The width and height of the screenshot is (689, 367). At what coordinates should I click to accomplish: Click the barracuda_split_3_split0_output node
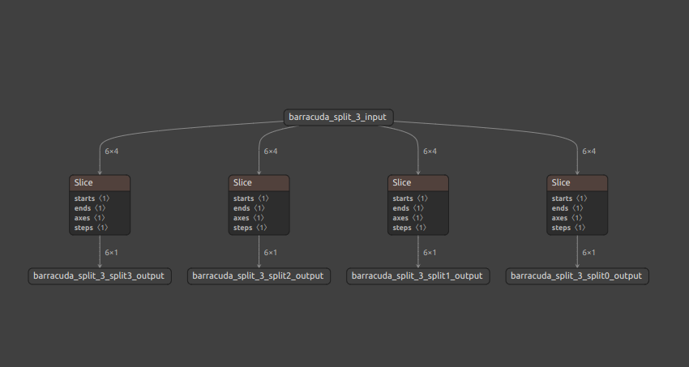pyautogui.click(x=576, y=276)
